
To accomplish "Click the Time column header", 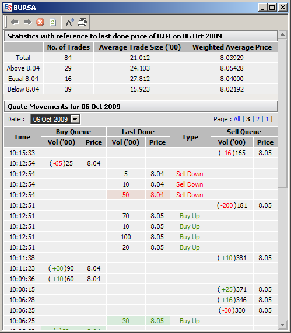I will pos(22,137).
